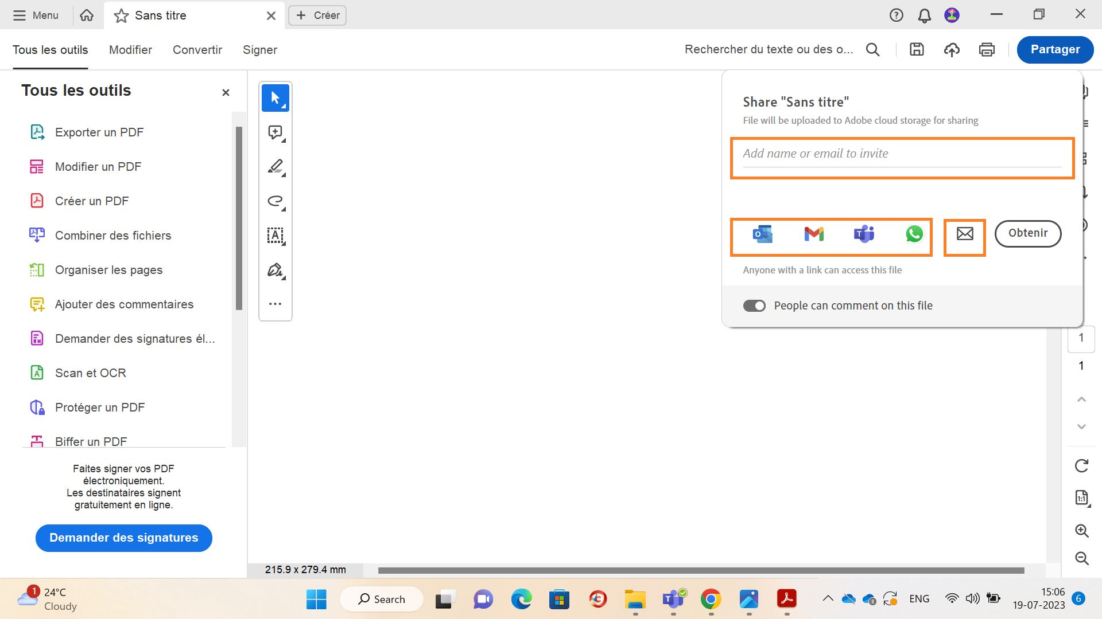1102x619 pixels.
Task: Click Demander des signatures button
Action: (x=124, y=538)
